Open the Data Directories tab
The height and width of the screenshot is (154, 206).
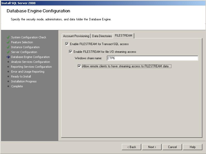(102, 36)
